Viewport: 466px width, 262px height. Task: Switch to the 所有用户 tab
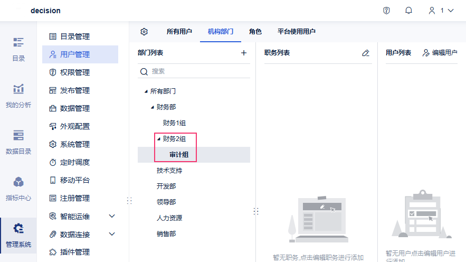pos(179,32)
